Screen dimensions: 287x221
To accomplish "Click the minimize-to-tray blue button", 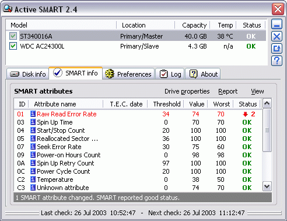I will [x=276, y=25].
